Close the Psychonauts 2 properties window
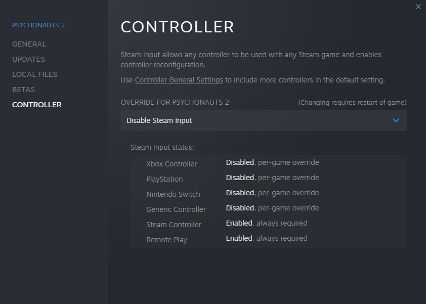426x304 pixels. click(x=418, y=7)
